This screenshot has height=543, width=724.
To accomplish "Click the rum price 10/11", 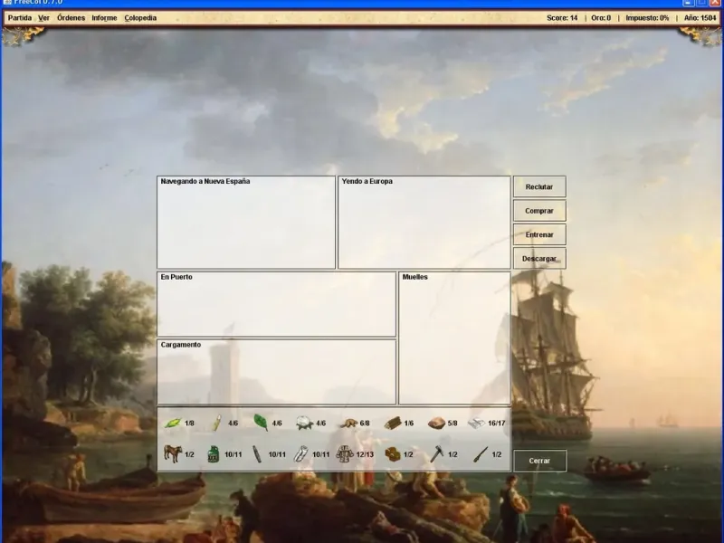I will 233,455.
